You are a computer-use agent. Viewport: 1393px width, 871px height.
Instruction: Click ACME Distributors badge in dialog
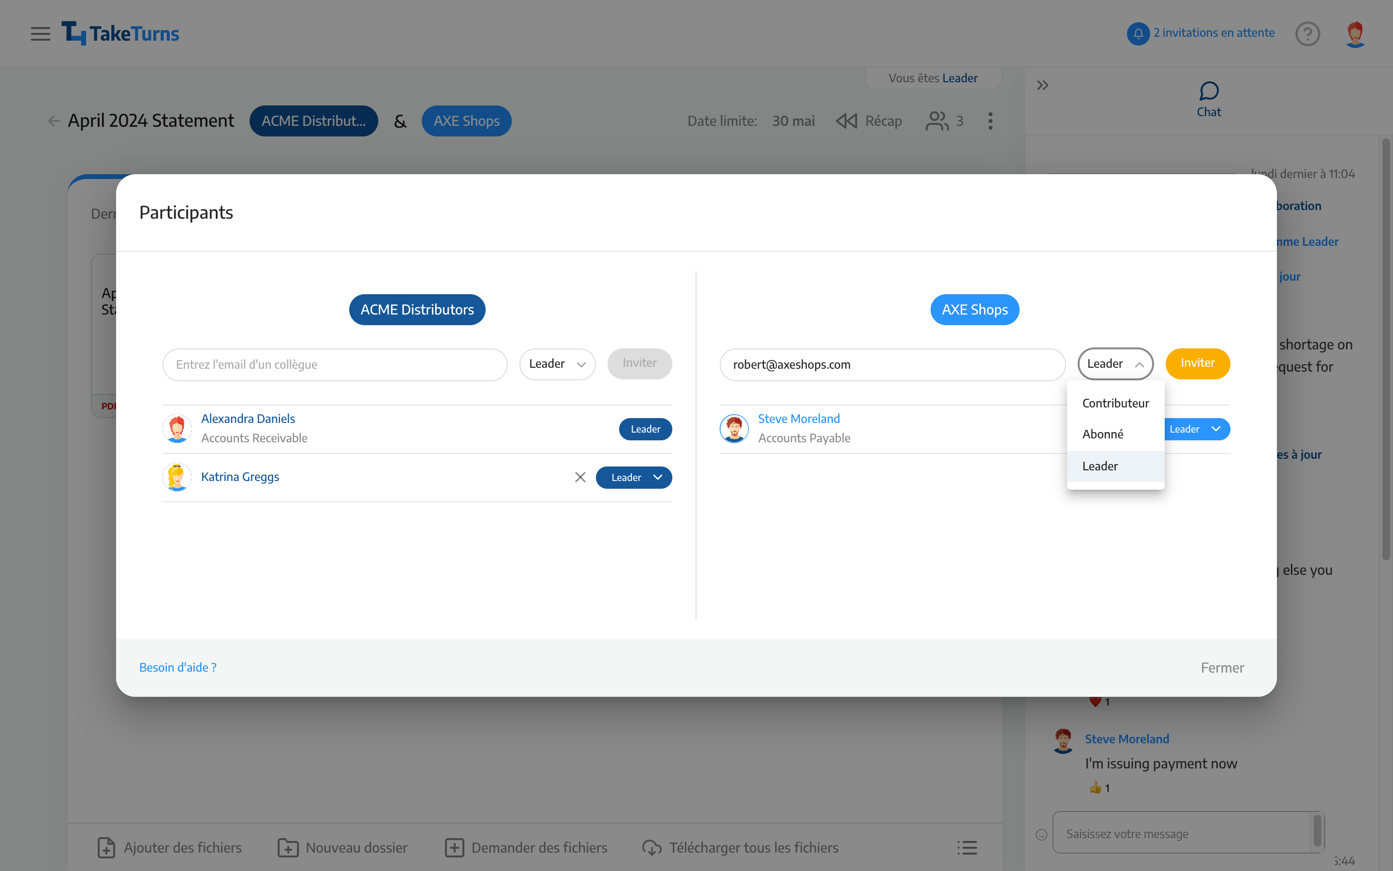(417, 310)
